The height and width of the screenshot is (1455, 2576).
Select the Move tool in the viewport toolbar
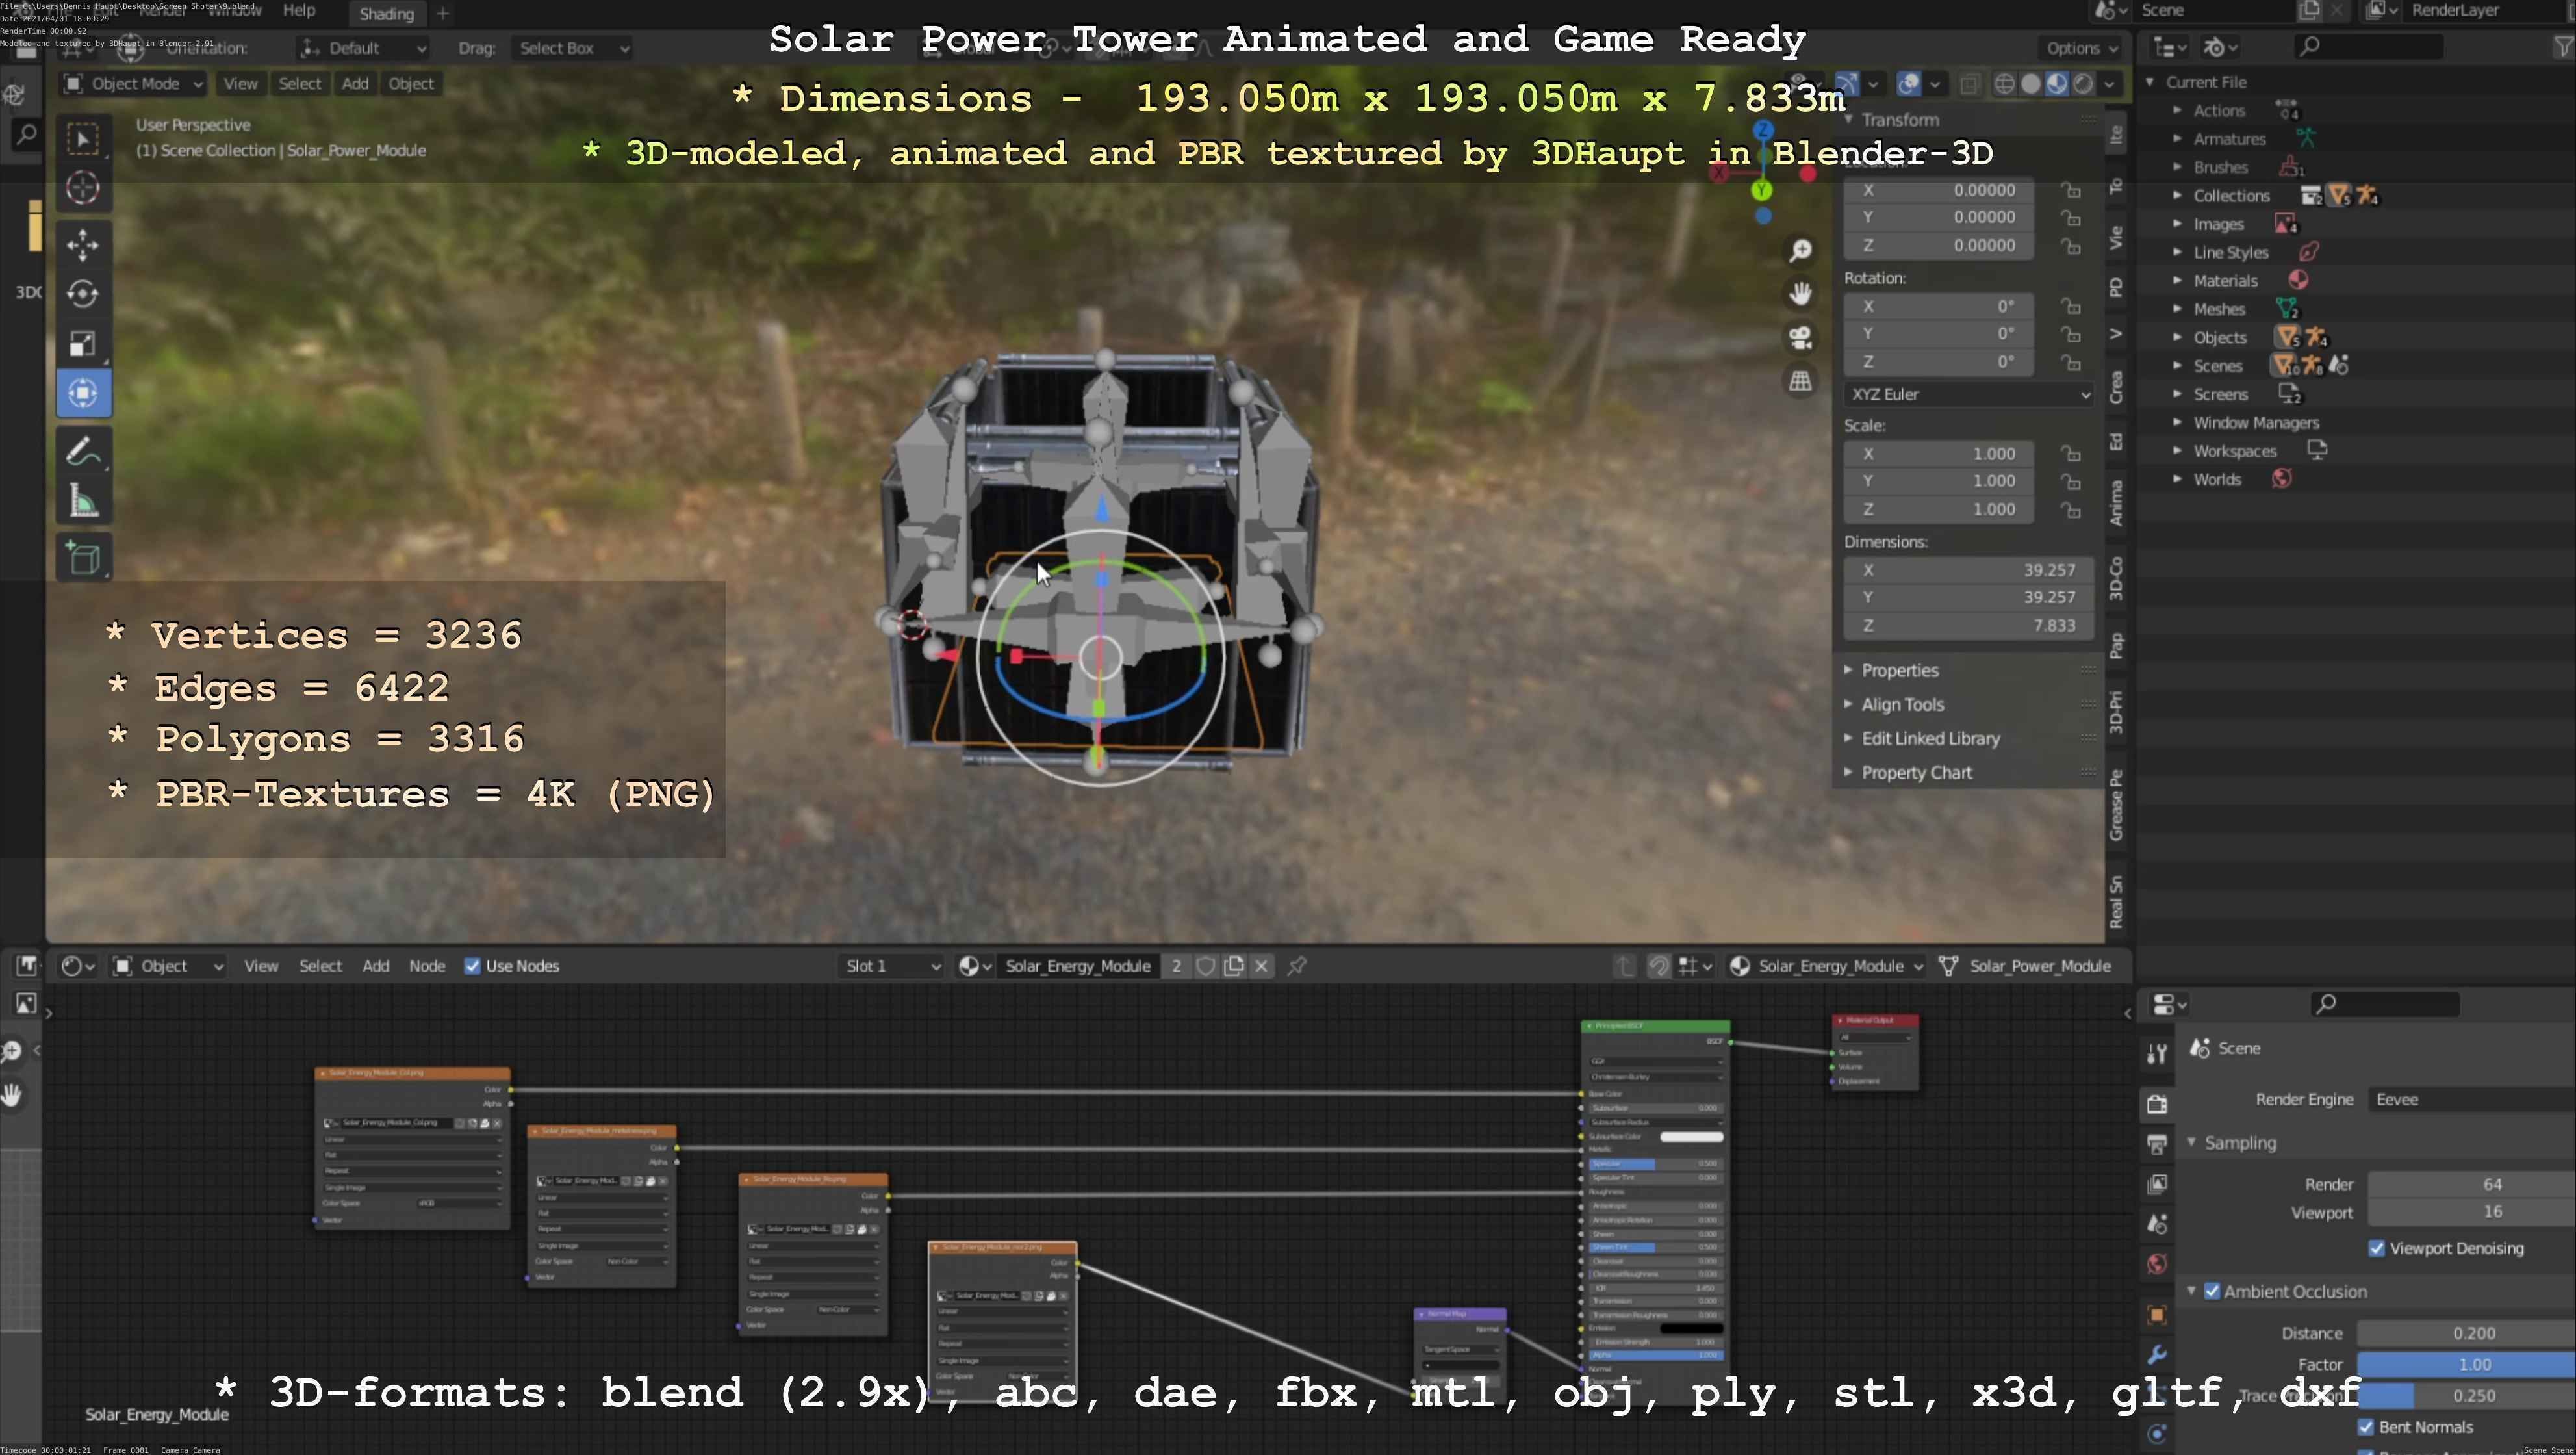83,244
